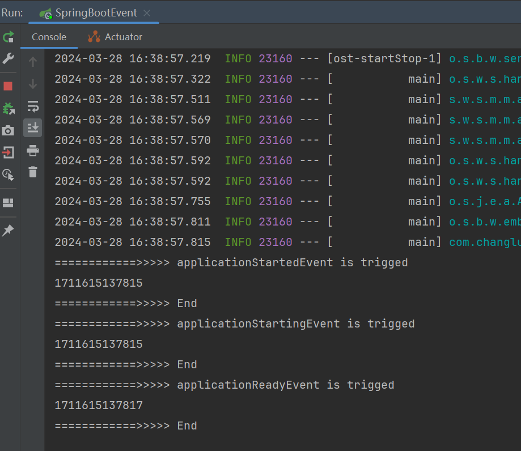Print the console output
This screenshot has height=451, width=521.
pos(32,151)
